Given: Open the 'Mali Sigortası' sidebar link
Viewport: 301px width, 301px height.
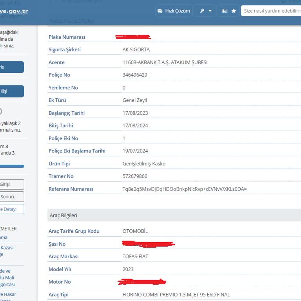Looking at the screenshot, I should point(7,281).
